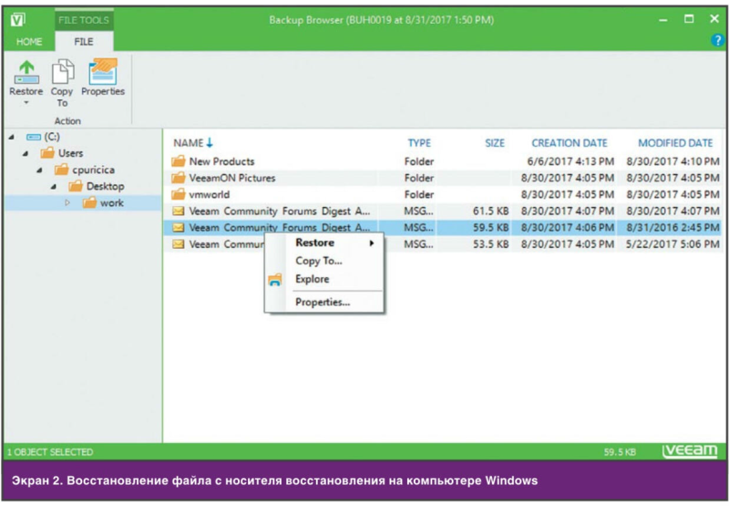This screenshot has width=729, height=506.
Task: Switch to the HOME ribbon tab
Action: click(29, 42)
